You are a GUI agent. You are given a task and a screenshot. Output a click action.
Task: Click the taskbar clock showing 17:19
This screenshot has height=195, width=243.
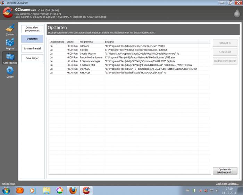(x=229, y=190)
